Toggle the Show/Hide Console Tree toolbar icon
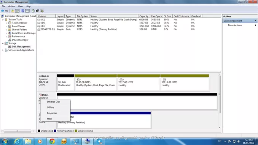 coord(17,11)
